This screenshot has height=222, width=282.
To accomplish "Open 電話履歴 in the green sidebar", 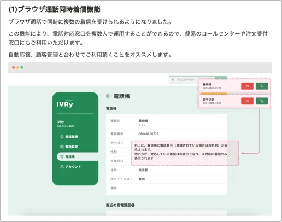I will point(69,137).
